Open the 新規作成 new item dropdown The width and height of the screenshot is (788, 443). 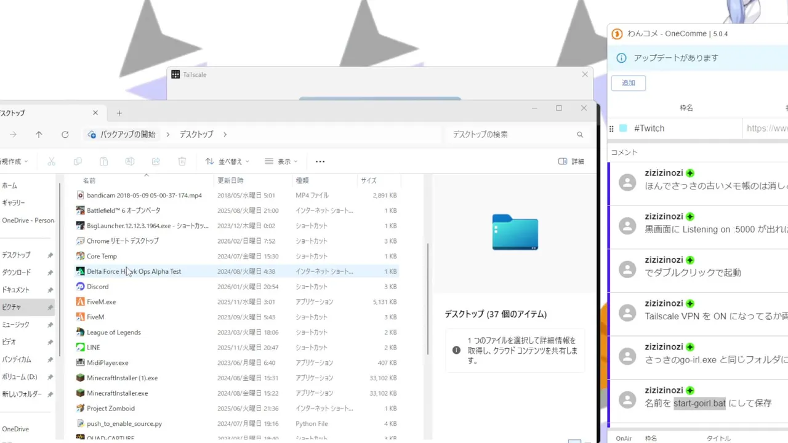[x=15, y=161]
